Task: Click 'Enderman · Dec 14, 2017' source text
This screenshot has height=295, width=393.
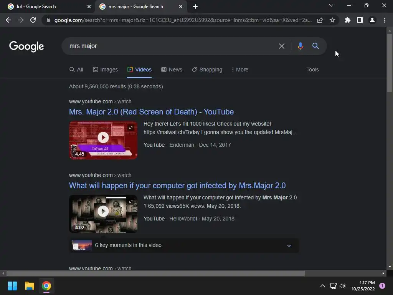Action: point(200,145)
